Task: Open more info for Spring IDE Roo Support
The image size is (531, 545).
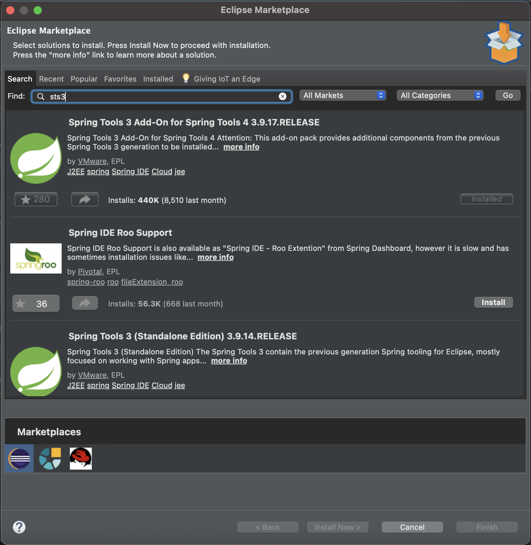Action: pyautogui.click(x=215, y=257)
